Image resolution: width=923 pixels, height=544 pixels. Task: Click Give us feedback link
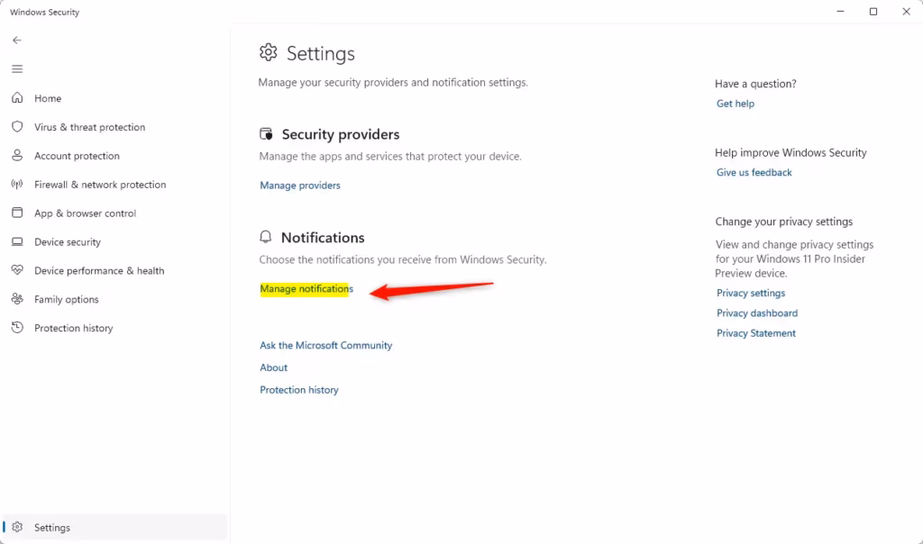[x=754, y=173]
